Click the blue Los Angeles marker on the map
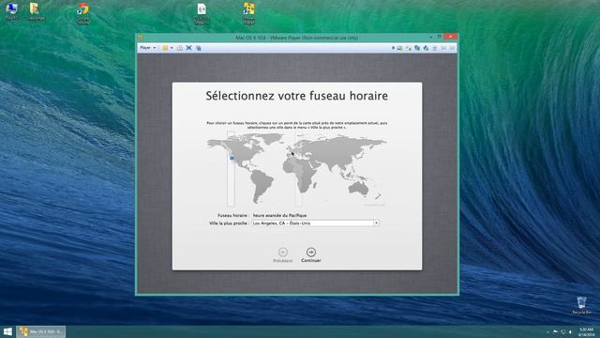 232,158
